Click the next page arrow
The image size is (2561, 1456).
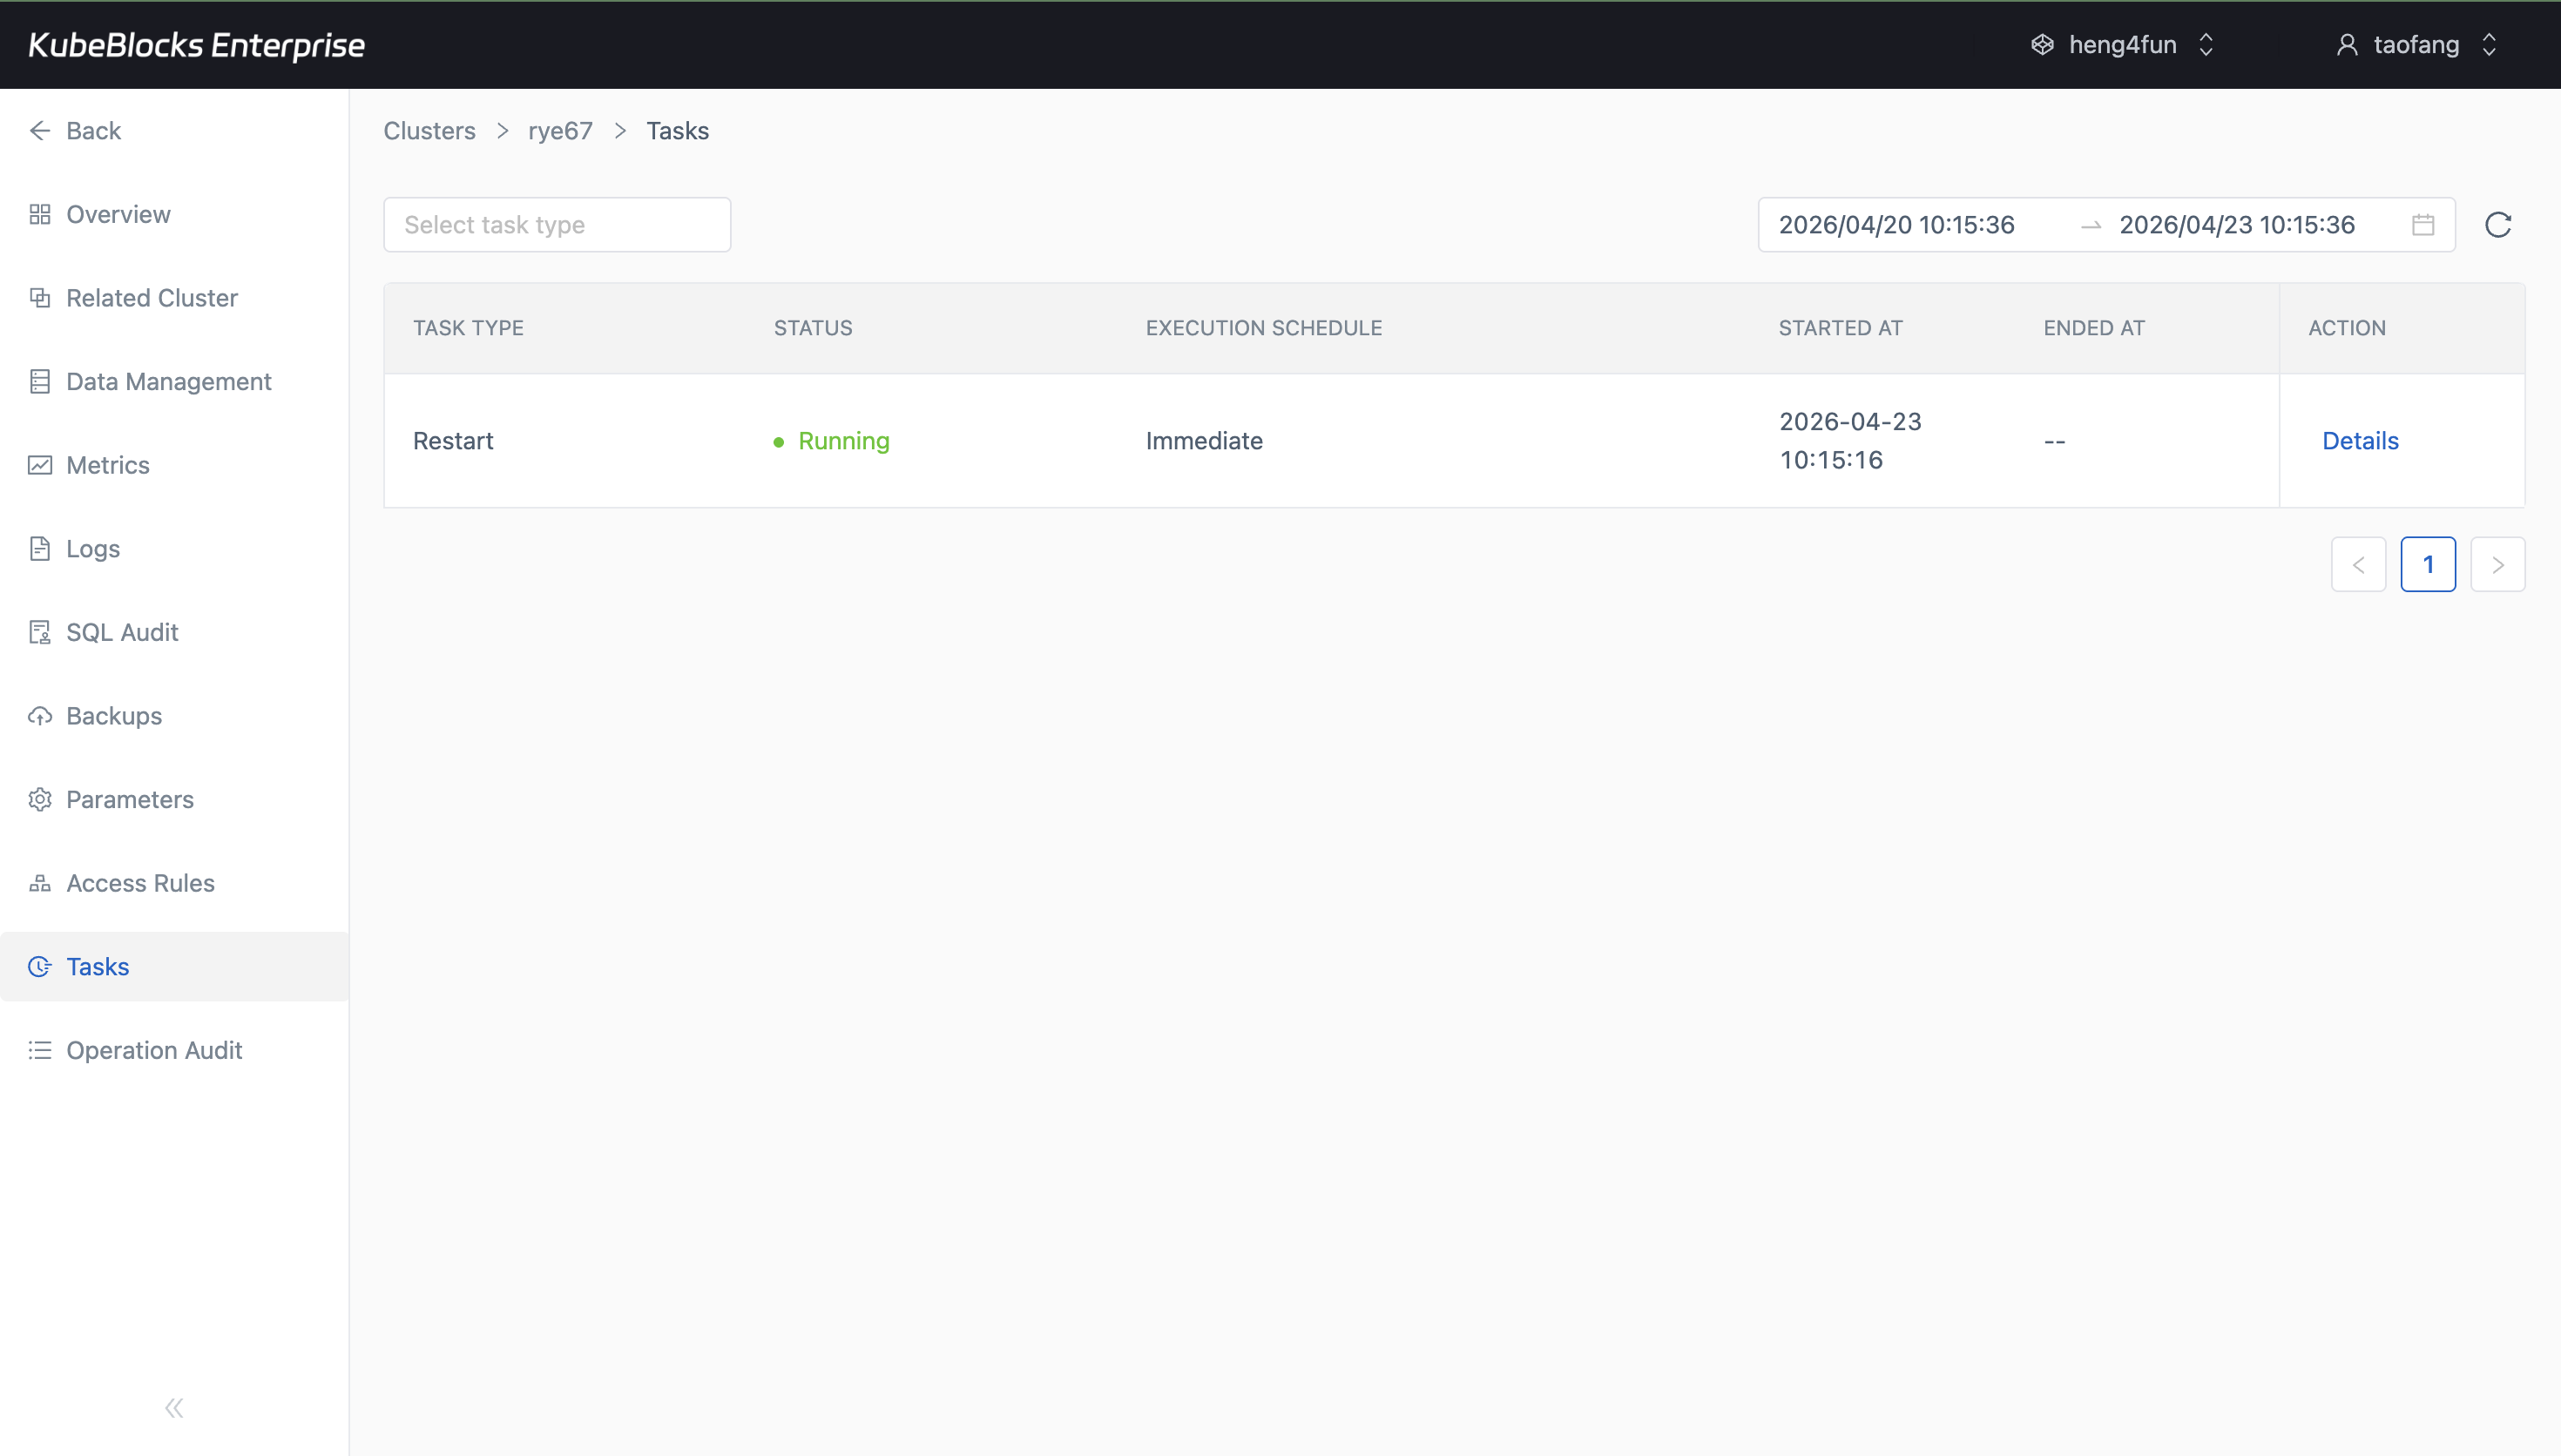point(2498,564)
